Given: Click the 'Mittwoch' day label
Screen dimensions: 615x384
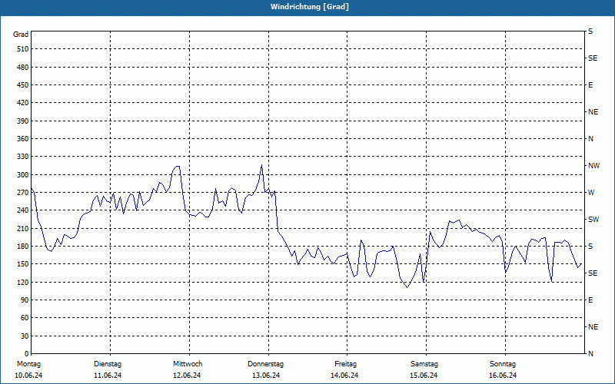Looking at the screenshot, I should click(x=188, y=364).
